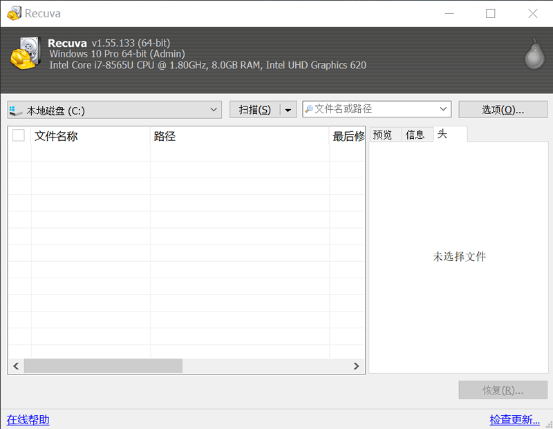This screenshot has width=553, height=429.
Task: Click the drive icon in the drive selector
Action: pyautogui.click(x=15, y=111)
